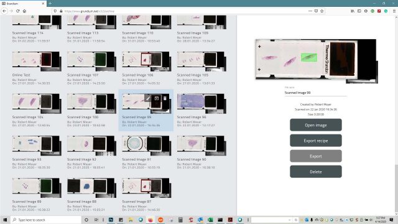Viewport: 398px width, 224px height.
Task: Select the Scanned Image 110 thumbnail
Action: click(147, 22)
